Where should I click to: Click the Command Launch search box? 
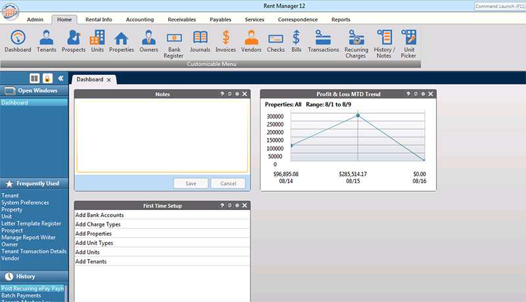(x=500, y=7)
